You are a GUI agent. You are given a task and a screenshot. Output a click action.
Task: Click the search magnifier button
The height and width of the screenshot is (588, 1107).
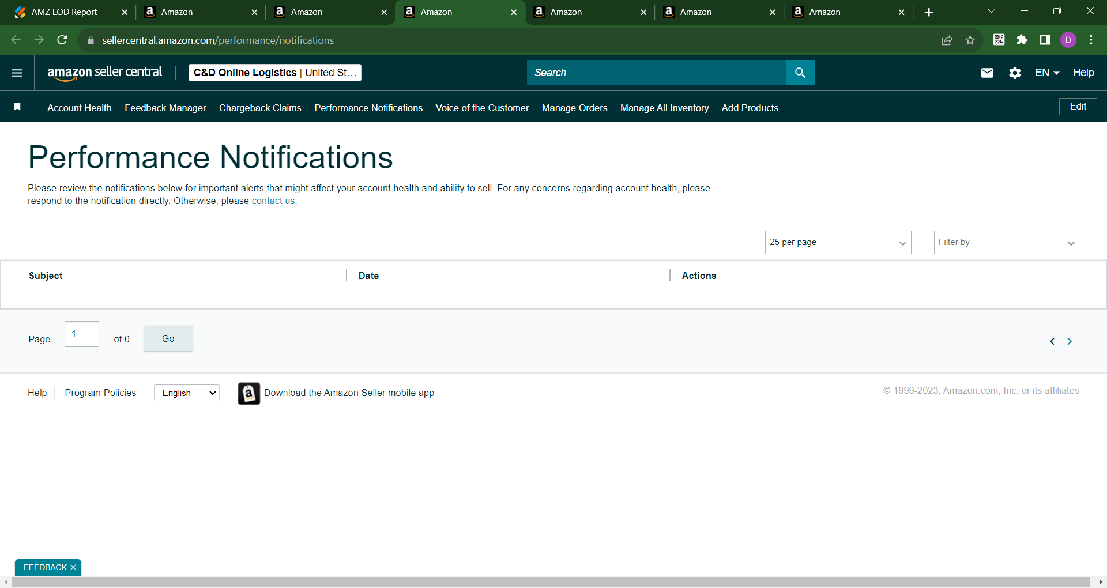[800, 73]
